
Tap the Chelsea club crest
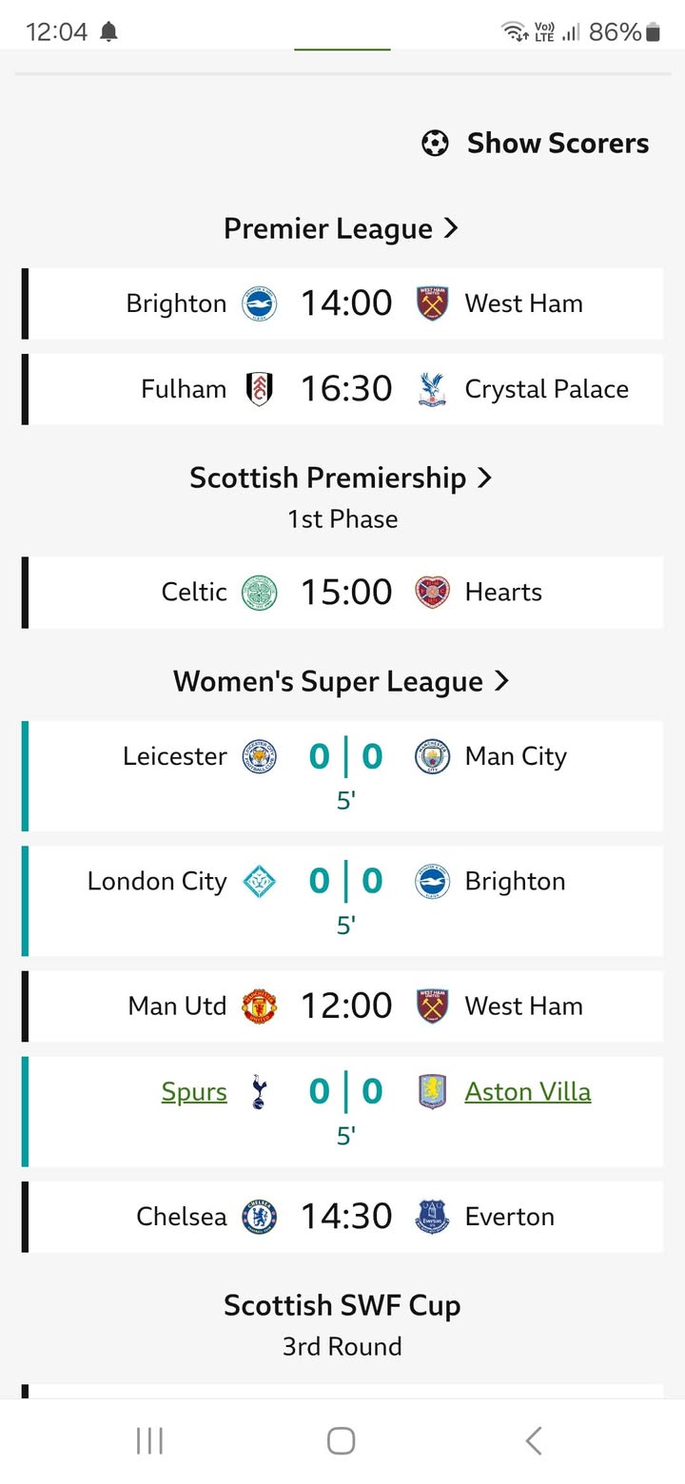259,1217
